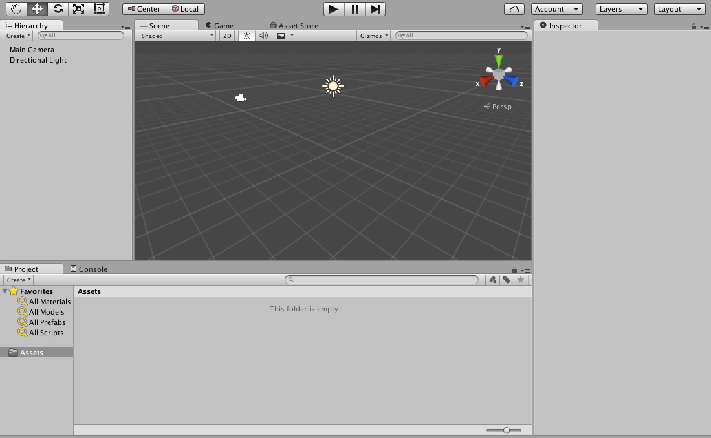Screen dimensions: 711x438
Task: Select the Project tab
Action: point(31,269)
